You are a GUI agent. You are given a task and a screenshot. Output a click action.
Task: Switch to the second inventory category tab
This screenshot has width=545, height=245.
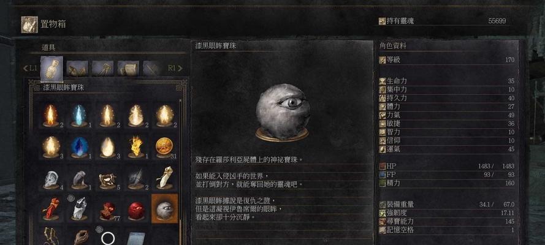coord(77,69)
